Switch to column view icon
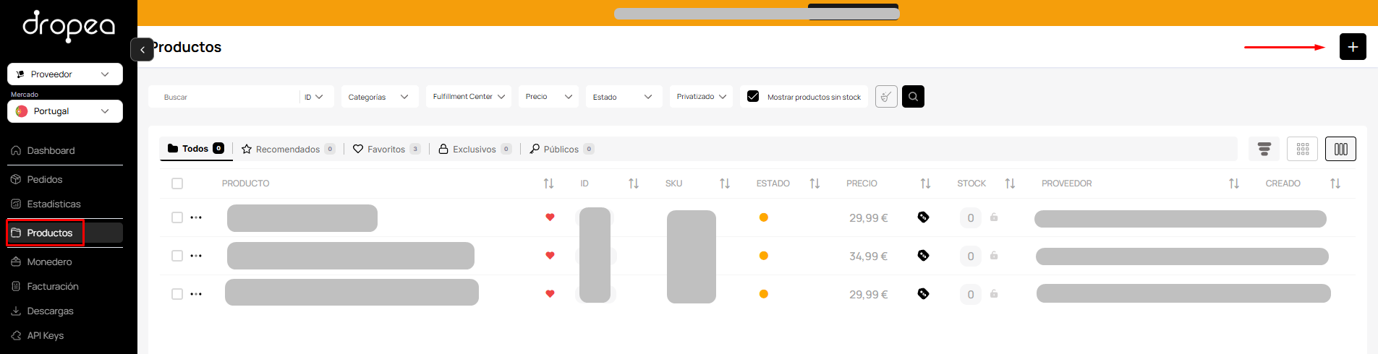 [x=1340, y=149]
